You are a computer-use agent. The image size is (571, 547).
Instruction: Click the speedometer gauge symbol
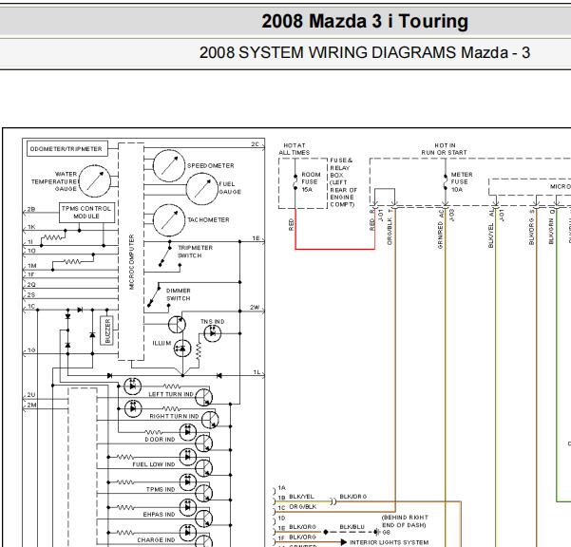click(x=169, y=165)
